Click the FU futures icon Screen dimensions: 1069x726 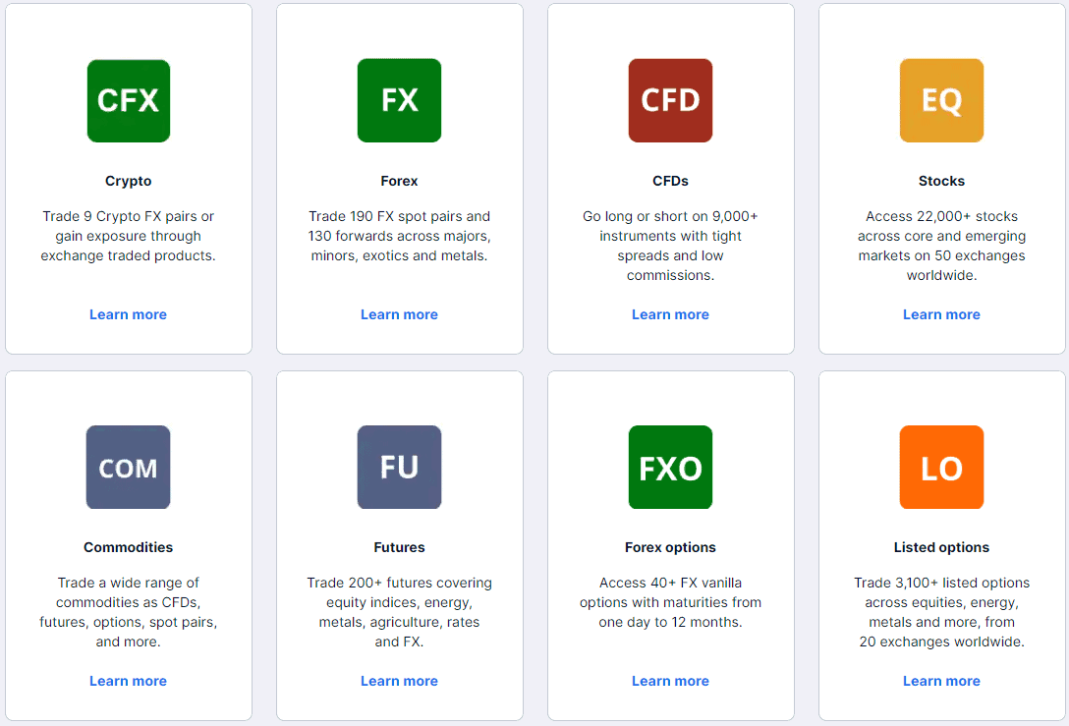pos(399,468)
